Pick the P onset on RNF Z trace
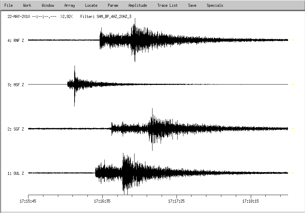 click(100, 40)
